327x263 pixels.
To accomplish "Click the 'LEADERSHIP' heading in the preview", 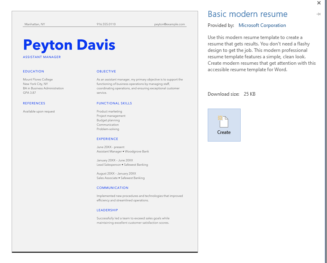I will pyautogui.click(x=107, y=210).
